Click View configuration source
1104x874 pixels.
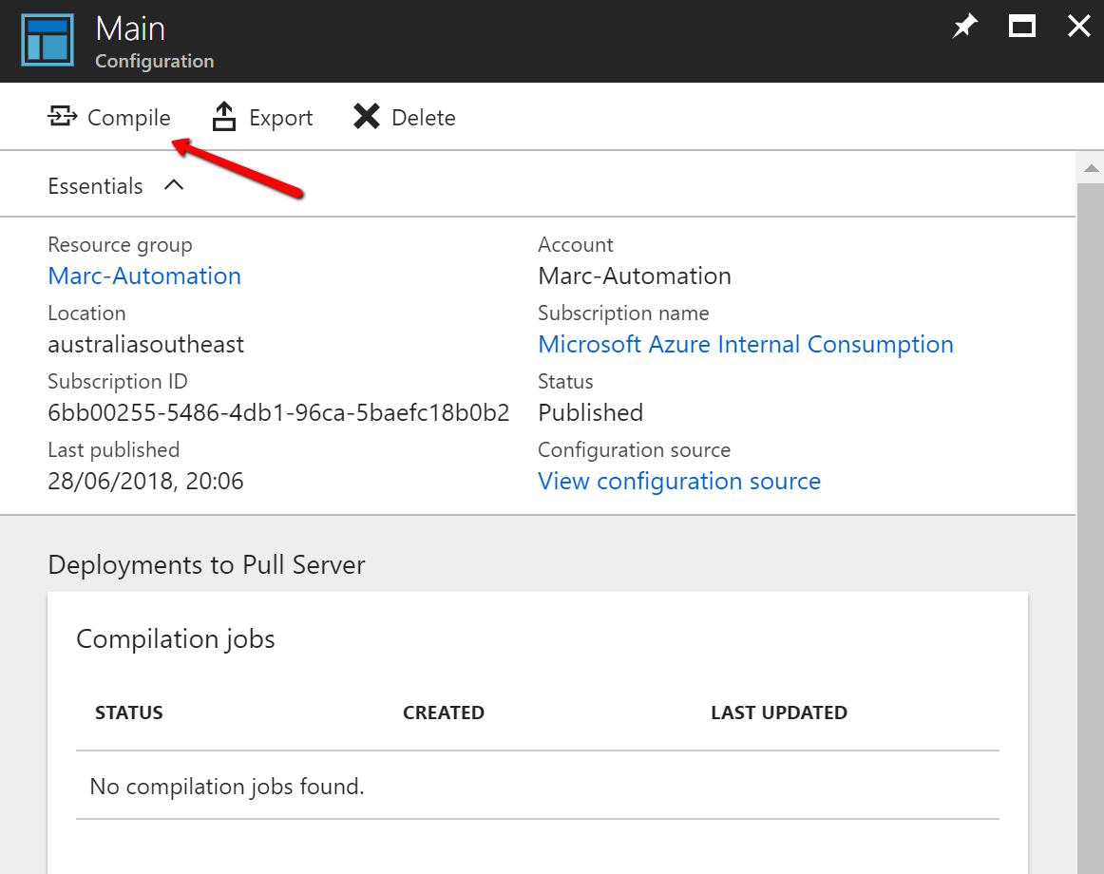(678, 481)
